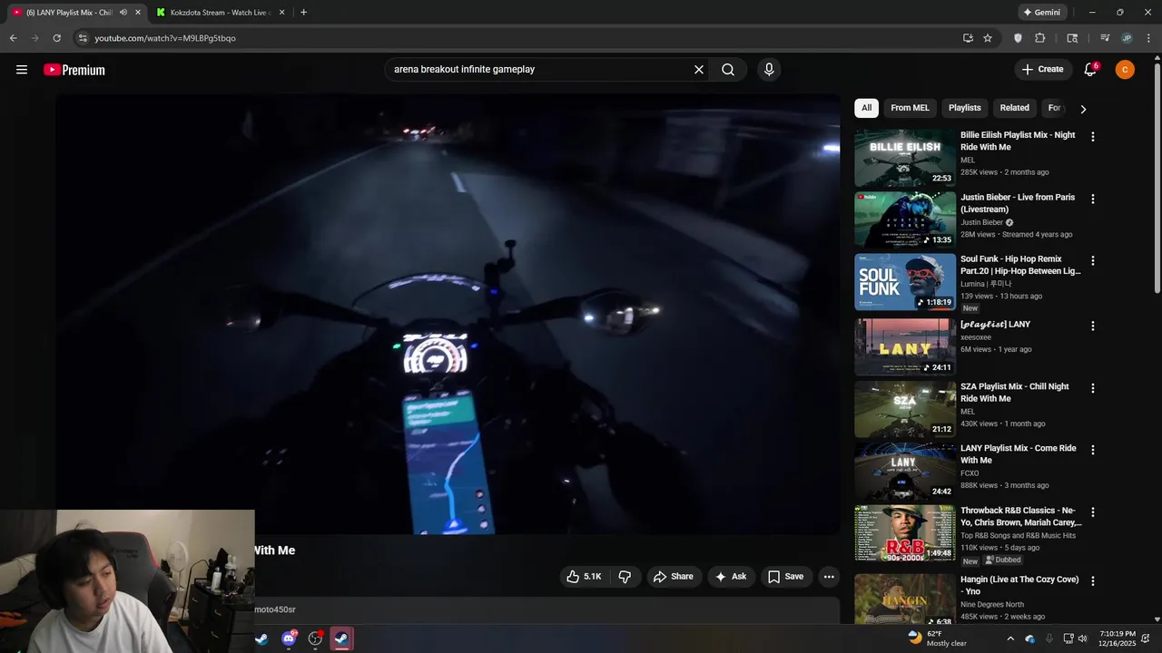The width and height of the screenshot is (1162, 653).
Task: Open SZA Playlist Mix thumbnail
Action: pyautogui.click(x=905, y=409)
